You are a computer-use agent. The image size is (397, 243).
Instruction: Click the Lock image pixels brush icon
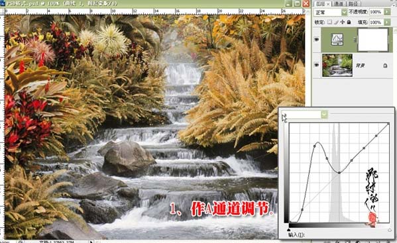tap(336, 22)
